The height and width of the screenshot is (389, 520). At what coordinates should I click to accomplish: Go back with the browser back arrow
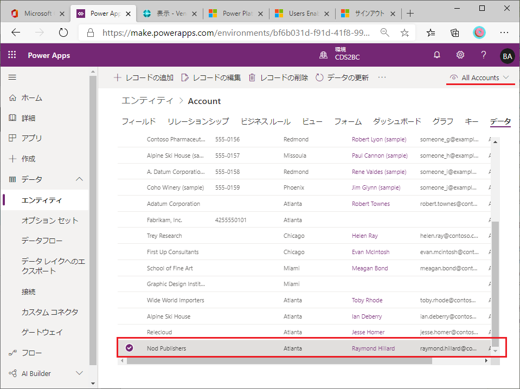(16, 33)
